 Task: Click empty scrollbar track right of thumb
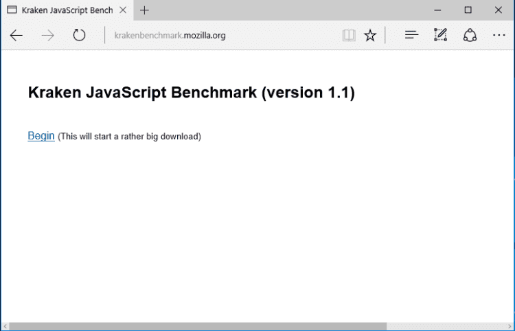point(446,326)
